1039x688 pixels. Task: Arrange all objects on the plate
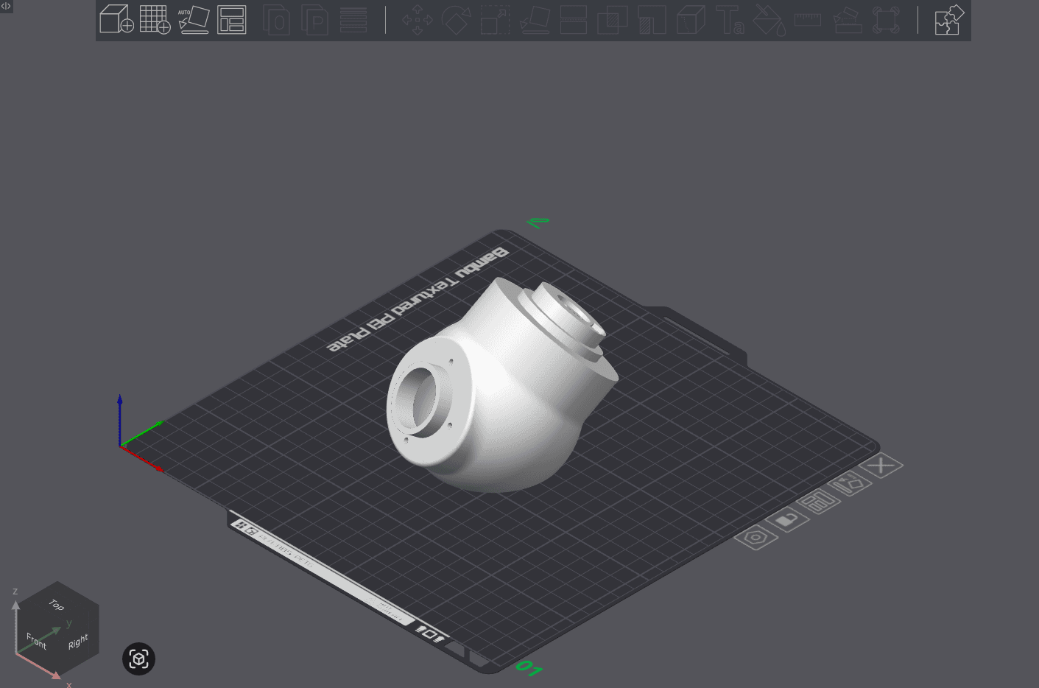point(233,20)
